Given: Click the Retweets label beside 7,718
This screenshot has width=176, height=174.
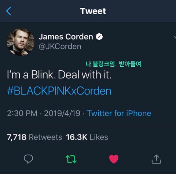Looking at the screenshot, I should [45, 137].
